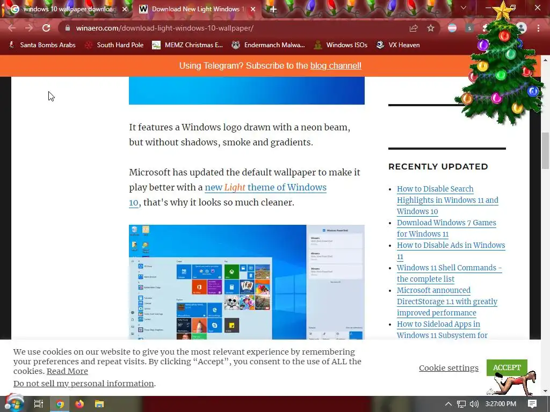Open the Santa Bombs Arabs bookmark

(42, 45)
